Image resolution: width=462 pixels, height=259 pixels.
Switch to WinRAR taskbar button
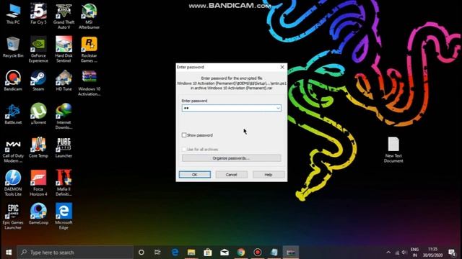click(291, 253)
